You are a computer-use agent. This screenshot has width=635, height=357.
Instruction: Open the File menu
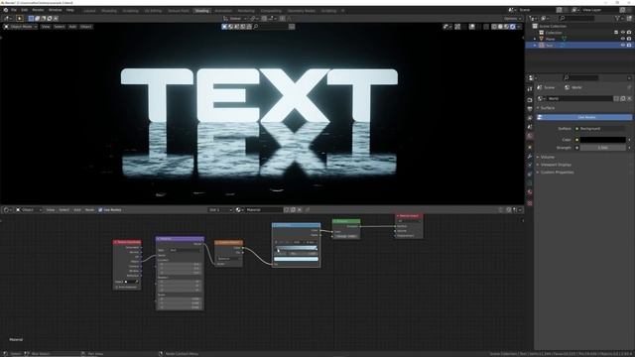click(14, 10)
